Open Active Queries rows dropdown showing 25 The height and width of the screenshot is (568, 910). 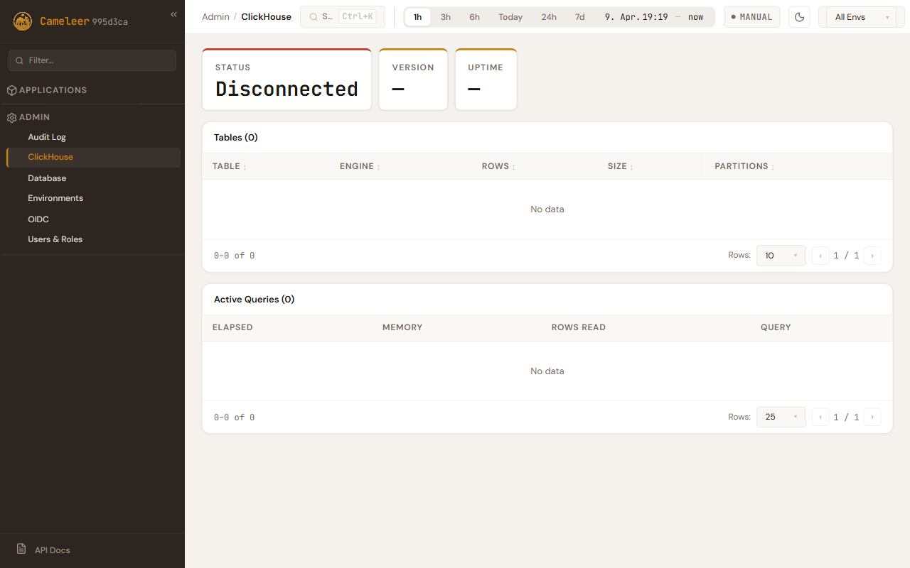pyautogui.click(x=781, y=417)
